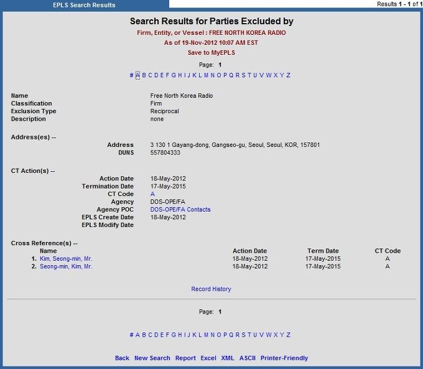Click Agency value DOS-OPE/FA
Image resolution: width=423 pixels, height=369 pixels.
(x=167, y=202)
